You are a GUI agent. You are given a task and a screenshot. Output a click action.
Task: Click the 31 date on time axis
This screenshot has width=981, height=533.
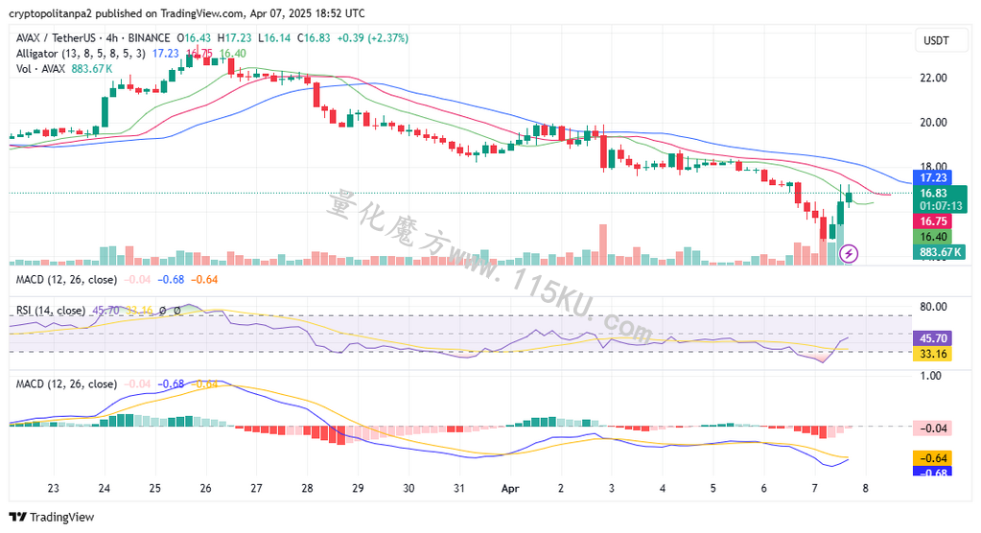(x=458, y=489)
